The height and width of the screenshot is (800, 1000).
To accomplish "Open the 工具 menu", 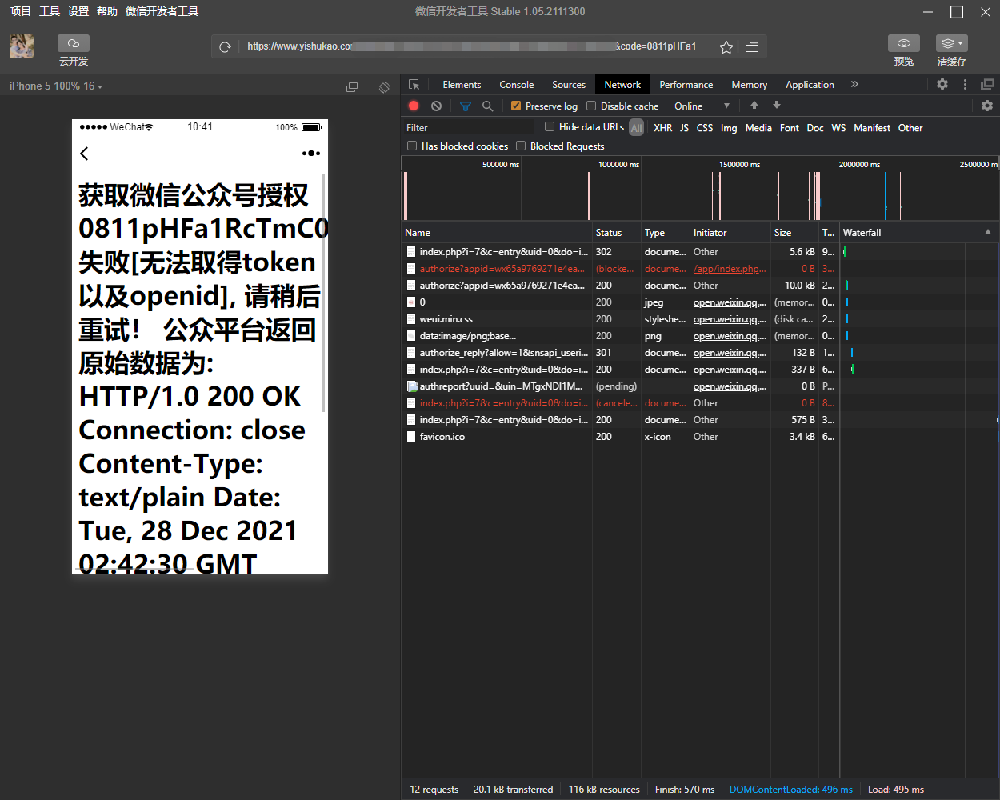I will pyautogui.click(x=50, y=11).
